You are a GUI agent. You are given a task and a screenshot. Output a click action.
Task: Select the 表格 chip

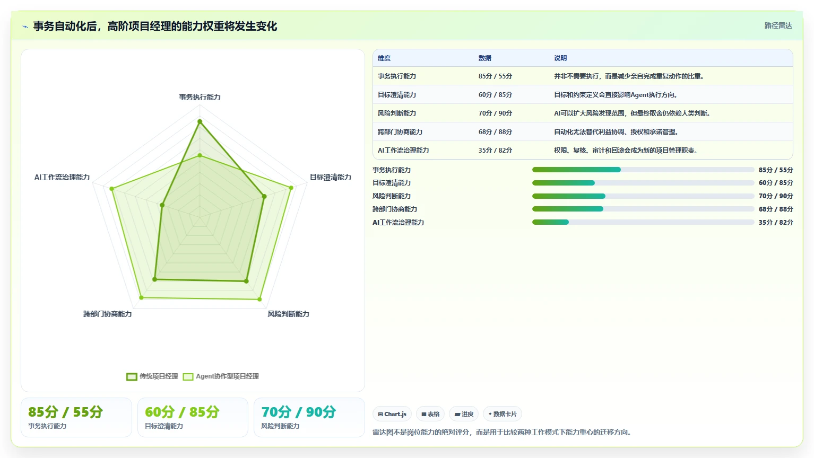430,414
